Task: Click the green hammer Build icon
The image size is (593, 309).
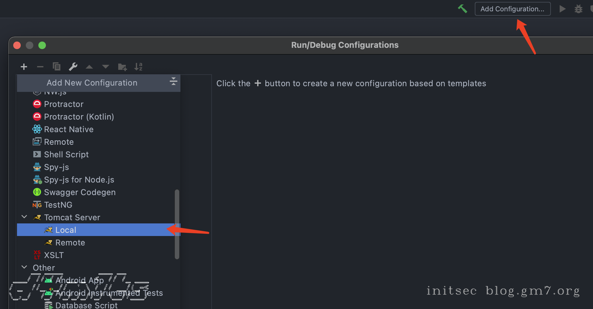Action: pyautogui.click(x=462, y=9)
